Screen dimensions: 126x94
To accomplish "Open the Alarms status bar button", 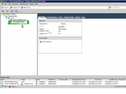I will pos(12,86).
